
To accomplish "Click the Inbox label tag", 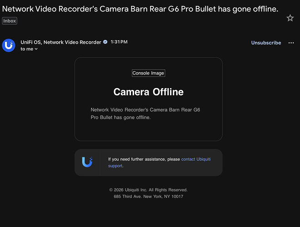I will 10,21.
